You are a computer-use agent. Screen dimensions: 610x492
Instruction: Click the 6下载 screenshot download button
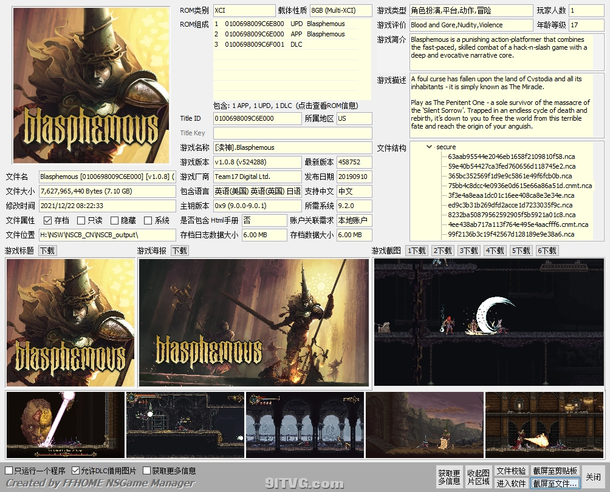547,251
